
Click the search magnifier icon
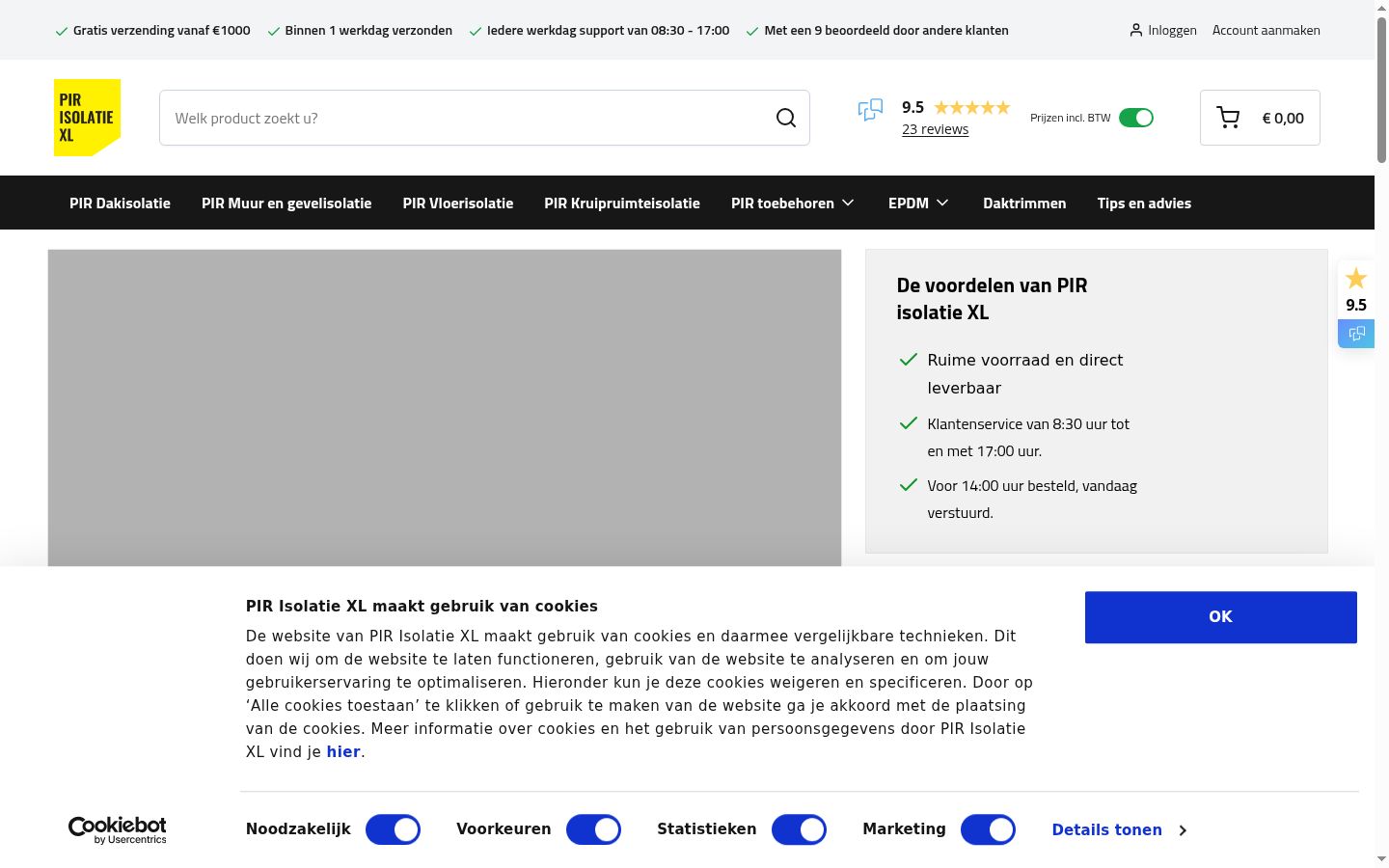point(786,118)
